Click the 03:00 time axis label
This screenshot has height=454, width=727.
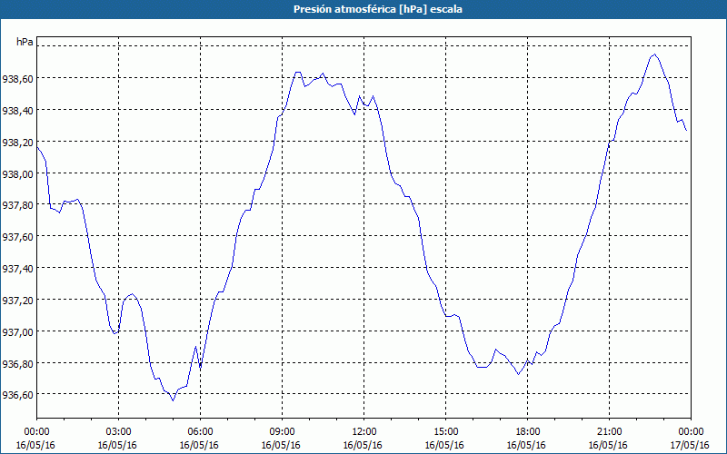(x=118, y=432)
